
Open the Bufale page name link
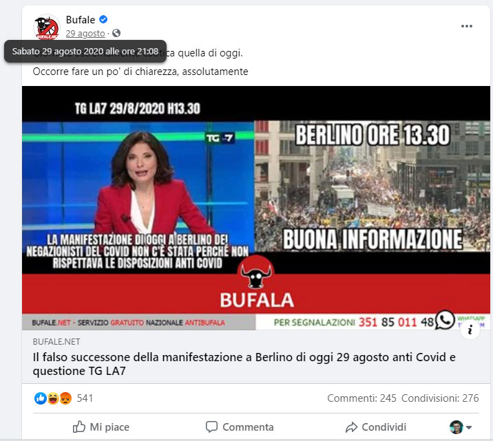[x=81, y=20]
